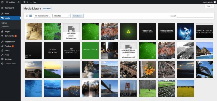The image size is (217, 101).
Task: Open the updates icon showing 1
Action: (19, 2)
